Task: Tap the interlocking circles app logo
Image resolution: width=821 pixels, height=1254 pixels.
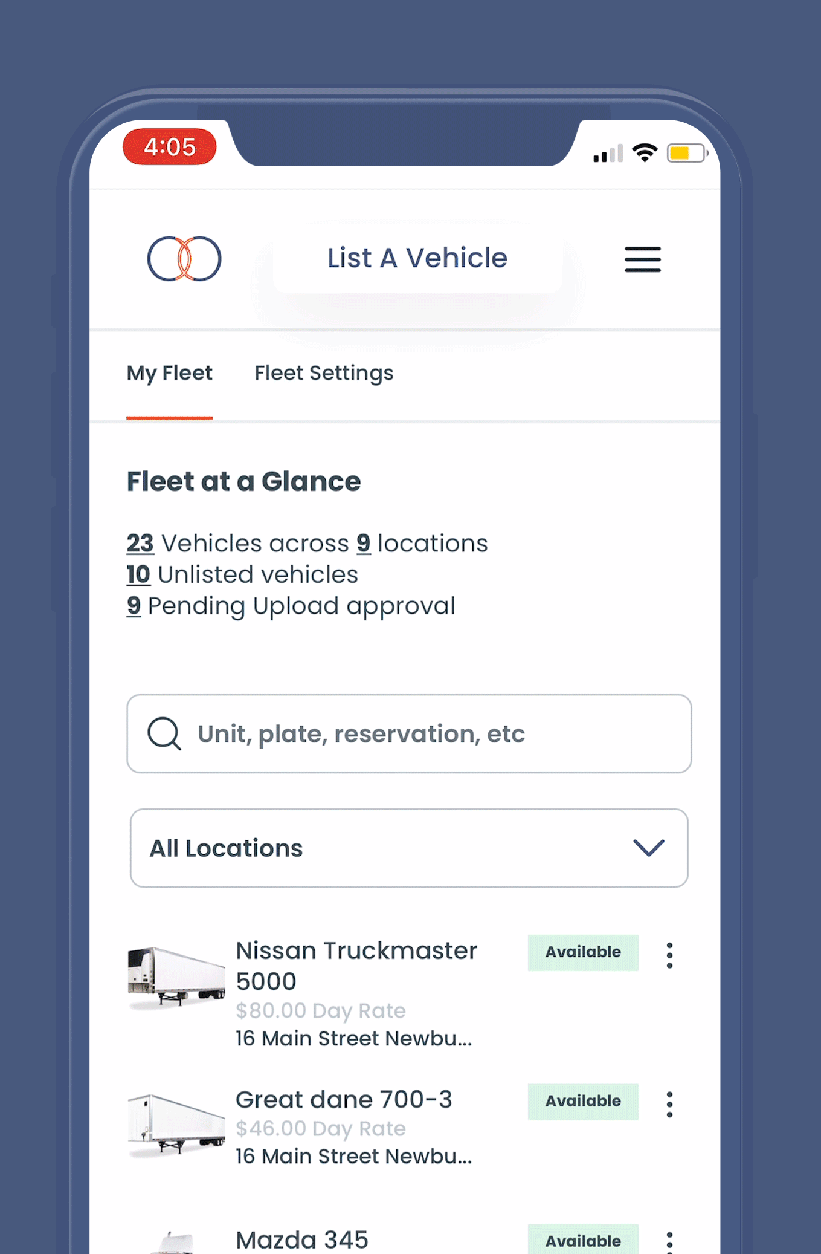Action: pos(184,258)
